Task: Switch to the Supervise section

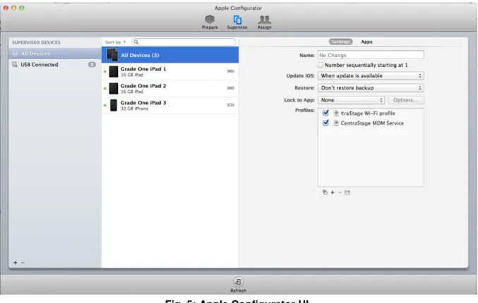Action: 237,23
